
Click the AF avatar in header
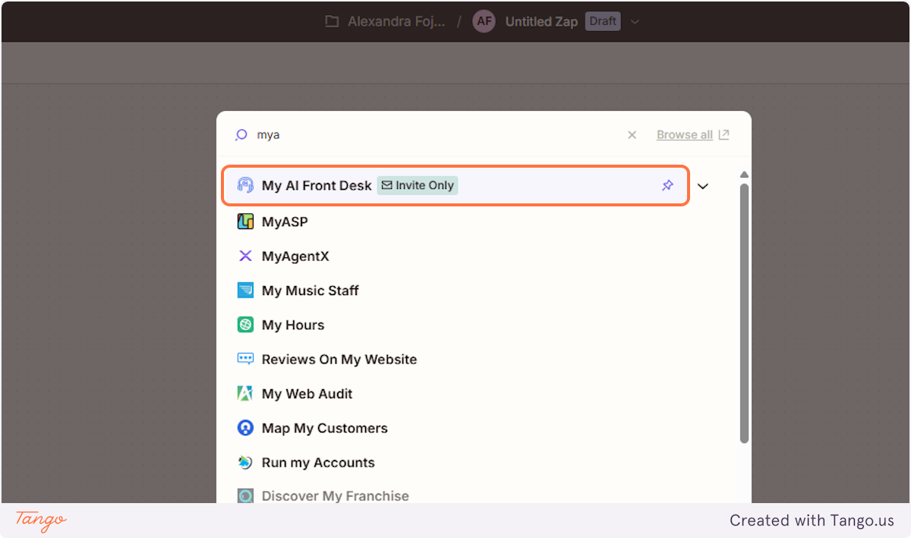(x=484, y=21)
